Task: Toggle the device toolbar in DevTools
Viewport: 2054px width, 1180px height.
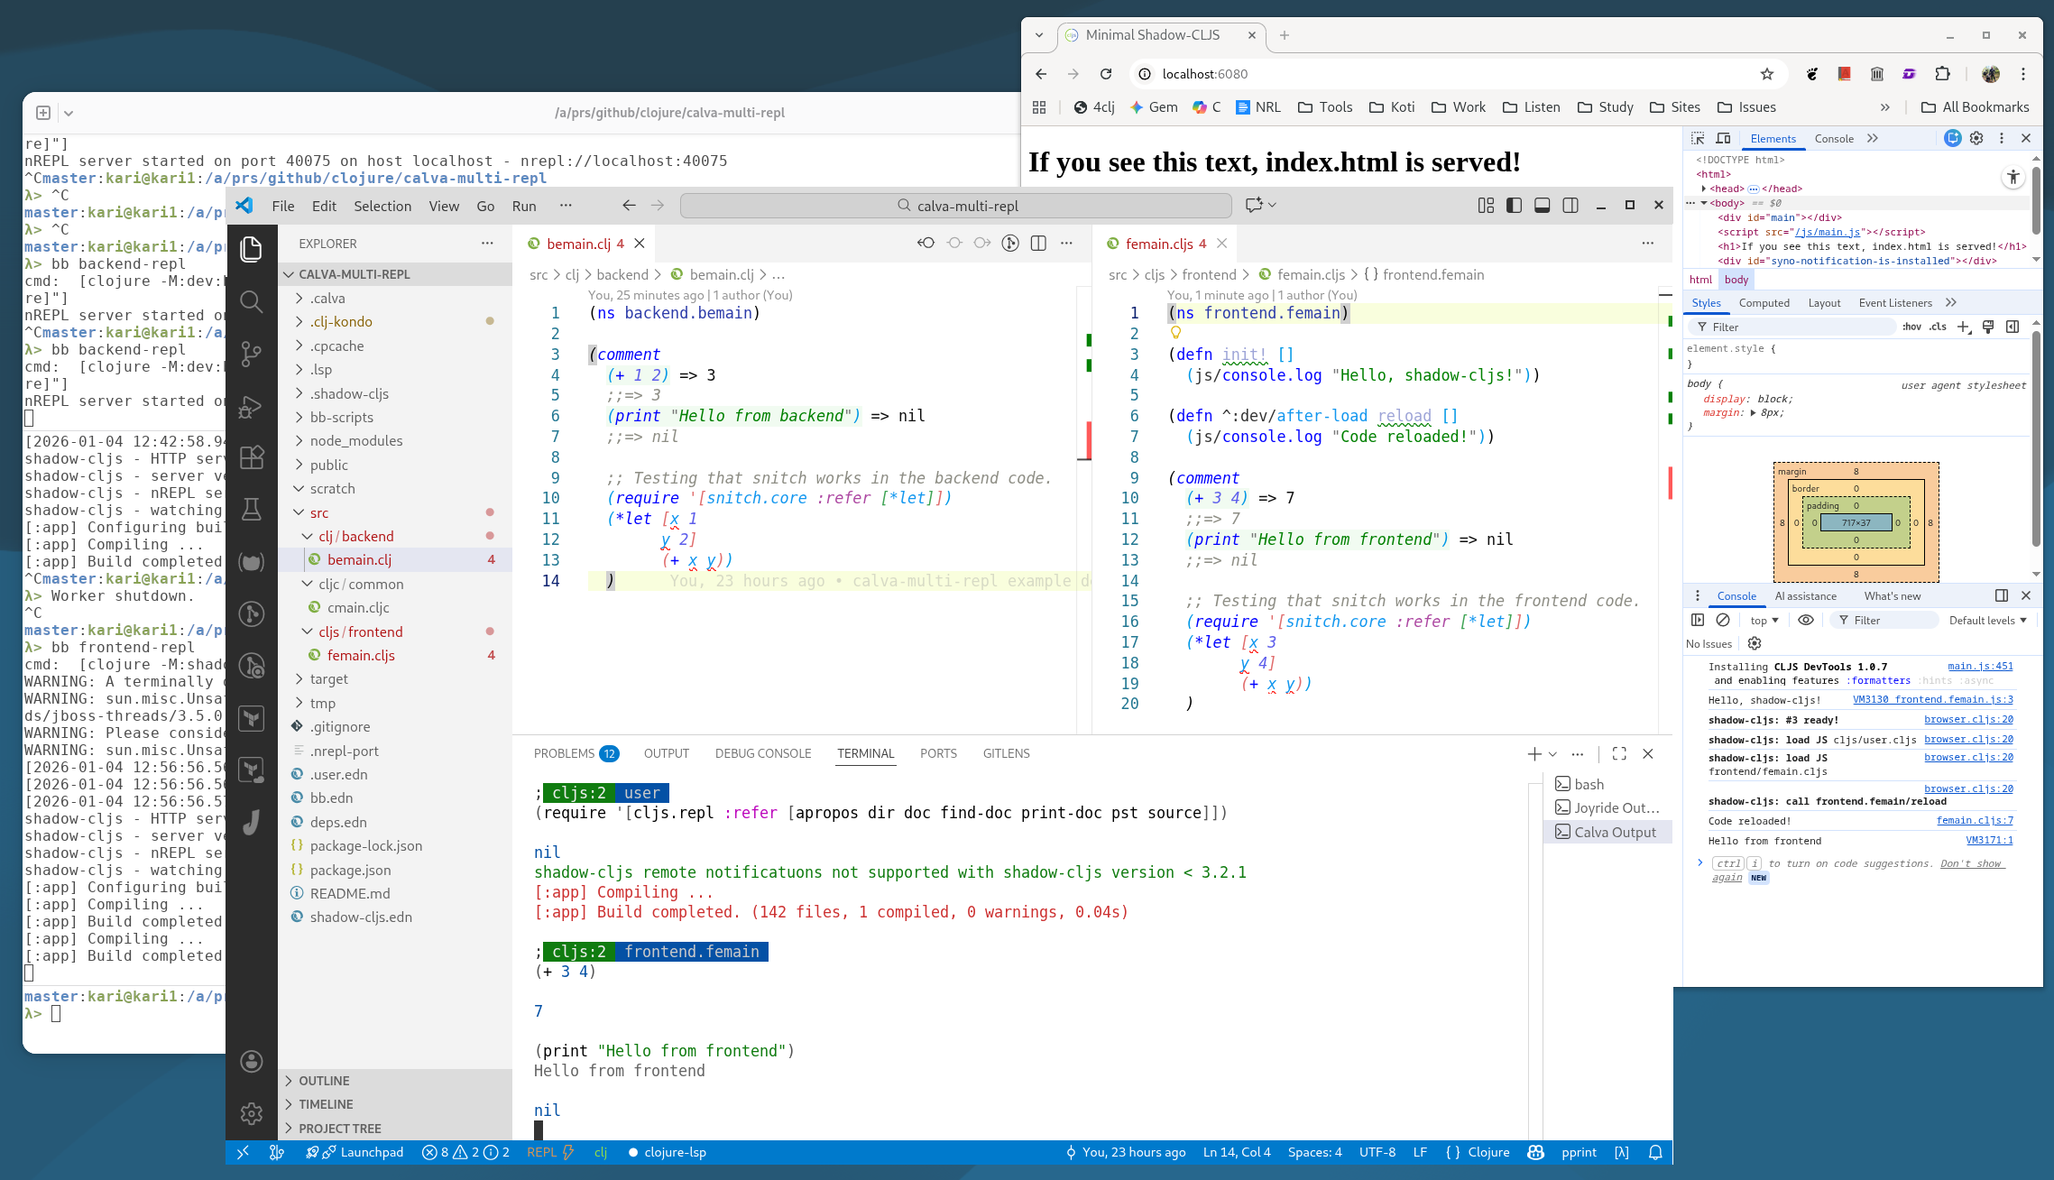Action: click(1723, 138)
